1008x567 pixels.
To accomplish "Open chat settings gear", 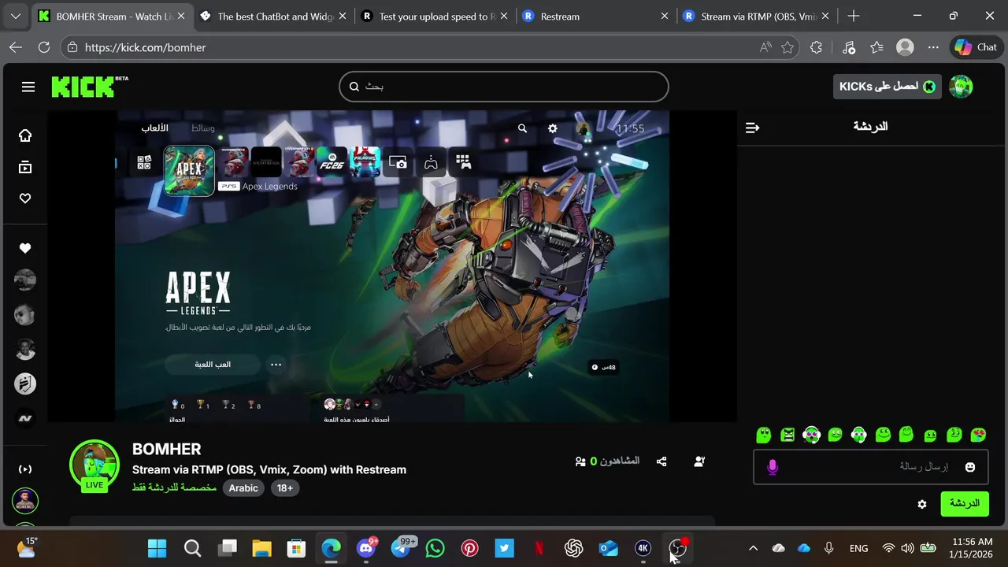I will (922, 504).
